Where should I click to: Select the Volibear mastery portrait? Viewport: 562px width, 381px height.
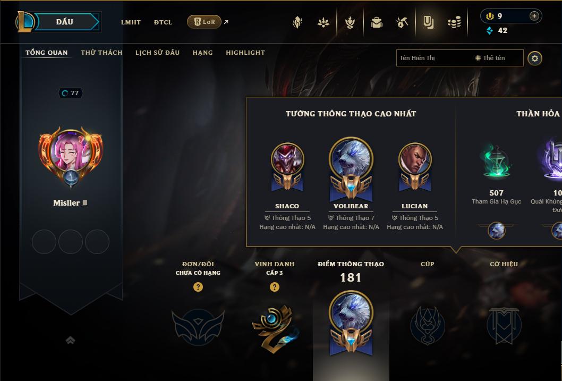351,159
